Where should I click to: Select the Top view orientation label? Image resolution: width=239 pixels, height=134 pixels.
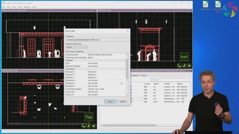pyautogui.click(x=89, y=117)
